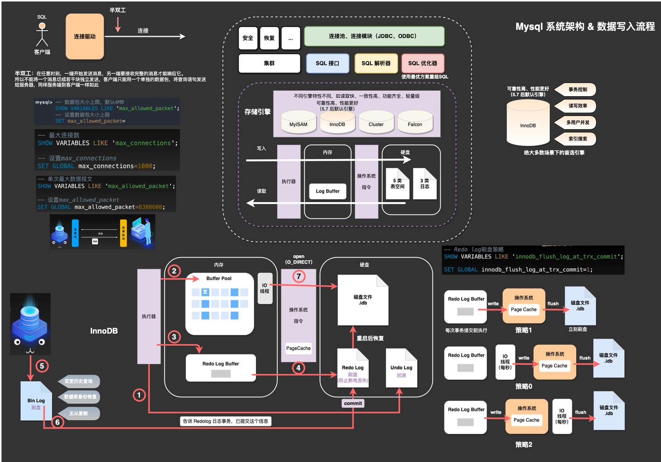Click the InnoDB database mascot icon
Viewport: 661px width, 462px height.
point(30,324)
